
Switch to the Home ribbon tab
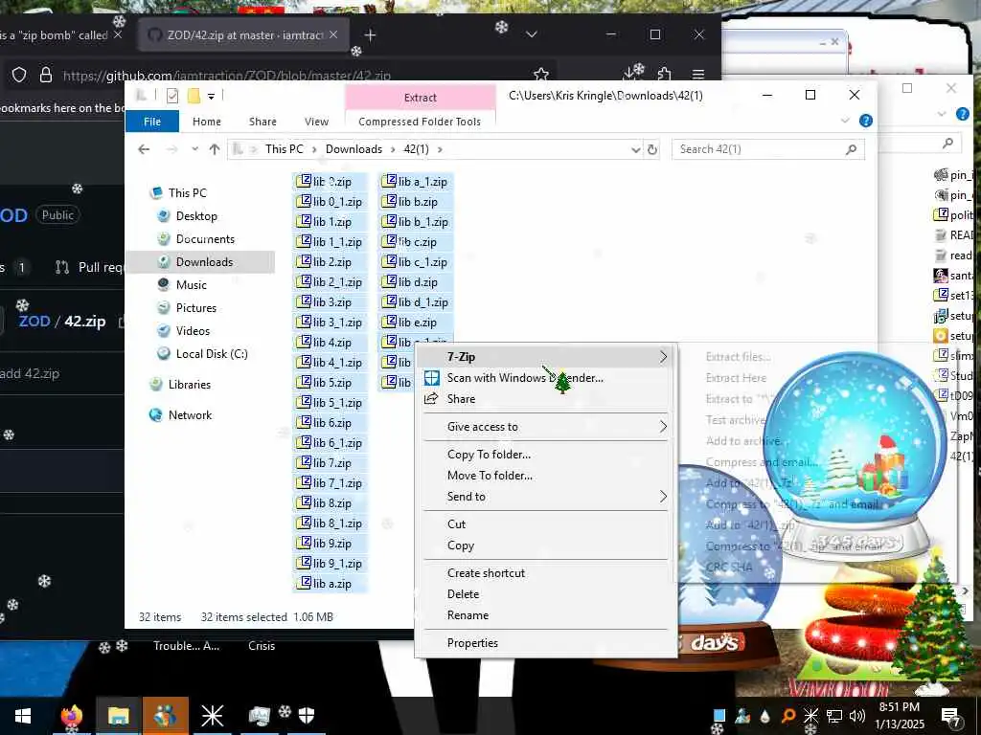[207, 122]
